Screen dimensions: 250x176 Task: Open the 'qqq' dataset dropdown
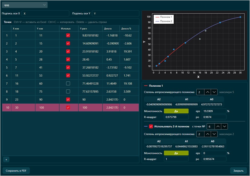25,5
